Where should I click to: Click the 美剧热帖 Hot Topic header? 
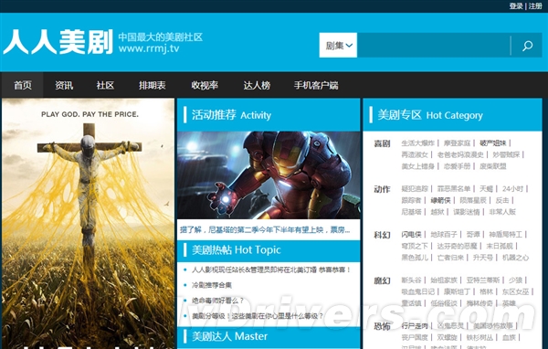(236, 249)
